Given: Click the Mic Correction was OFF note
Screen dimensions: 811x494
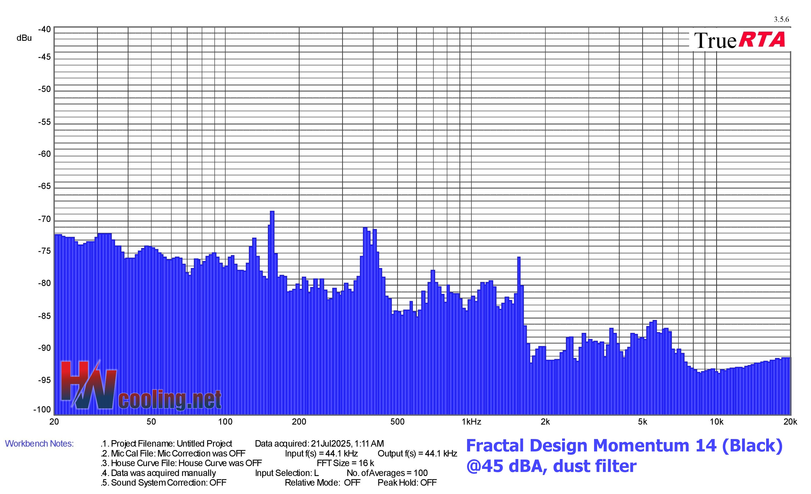Looking at the screenshot, I should [x=173, y=453].
